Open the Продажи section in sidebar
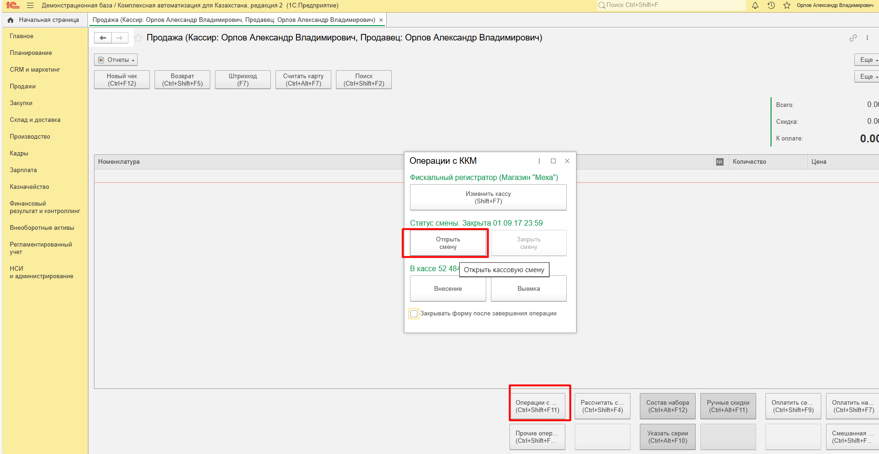Viewport: 879px width, 454px height. 23,87
